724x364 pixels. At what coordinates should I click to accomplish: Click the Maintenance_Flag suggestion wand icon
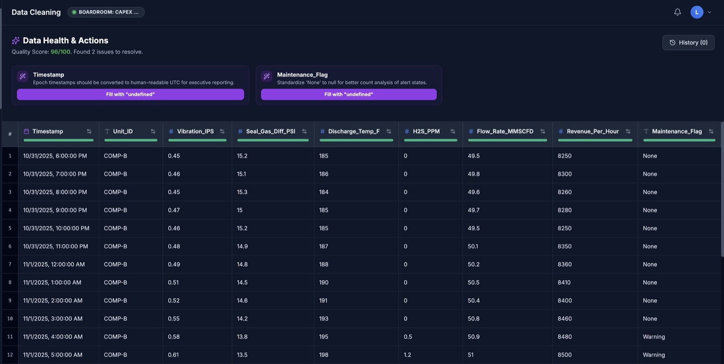(x=267, y=76)
